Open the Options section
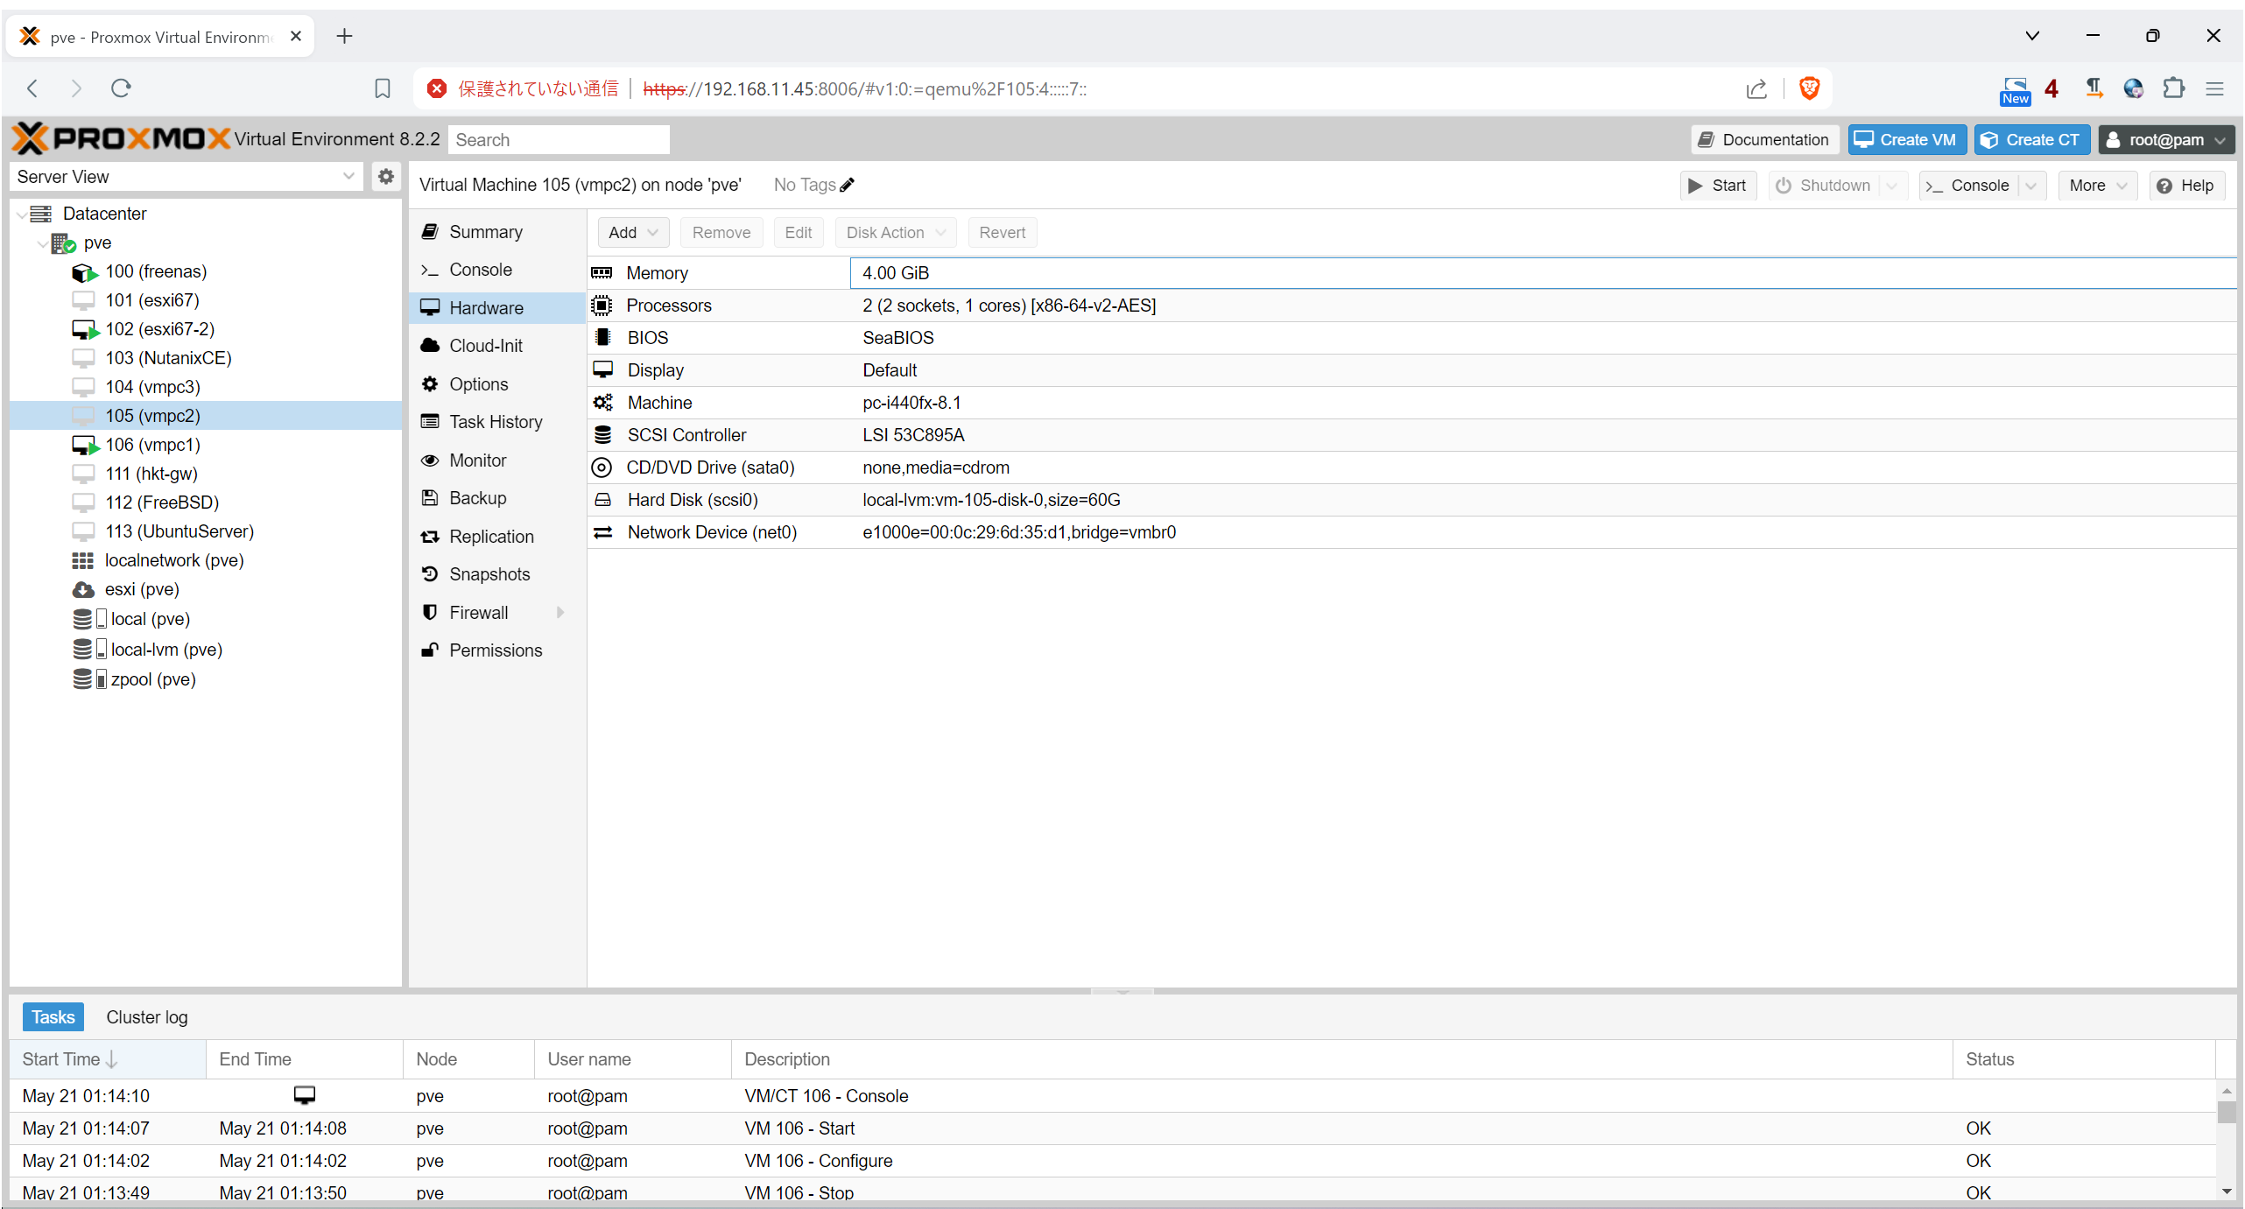 click(496, 384)
